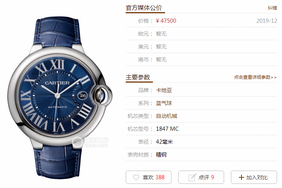Click the 精钢 case material value
282x188 pixels.
pos(161,155)
